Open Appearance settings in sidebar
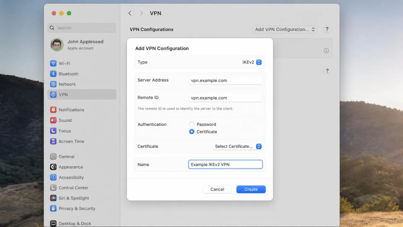 coord(82,167)
